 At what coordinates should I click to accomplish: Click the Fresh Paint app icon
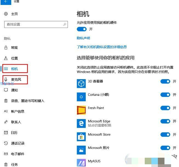[81, 110]
